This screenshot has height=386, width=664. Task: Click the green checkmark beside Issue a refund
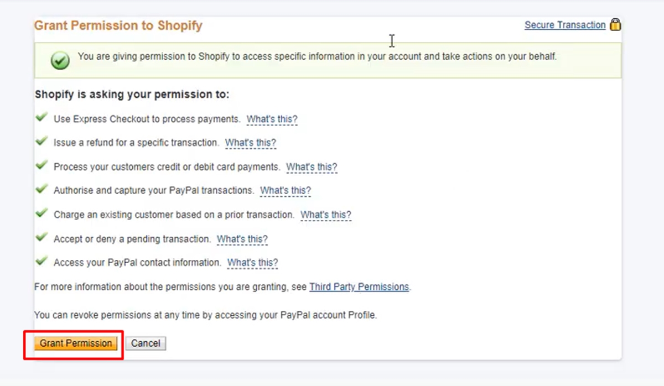coord(41,142)
